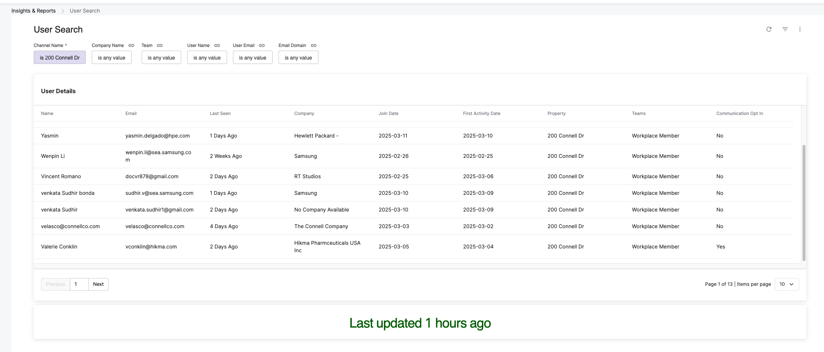Select the name cell 'Vincent Romano'
The width and height of the screenshot is (824, 352).
pyautogui.click(x=61, y=176)
